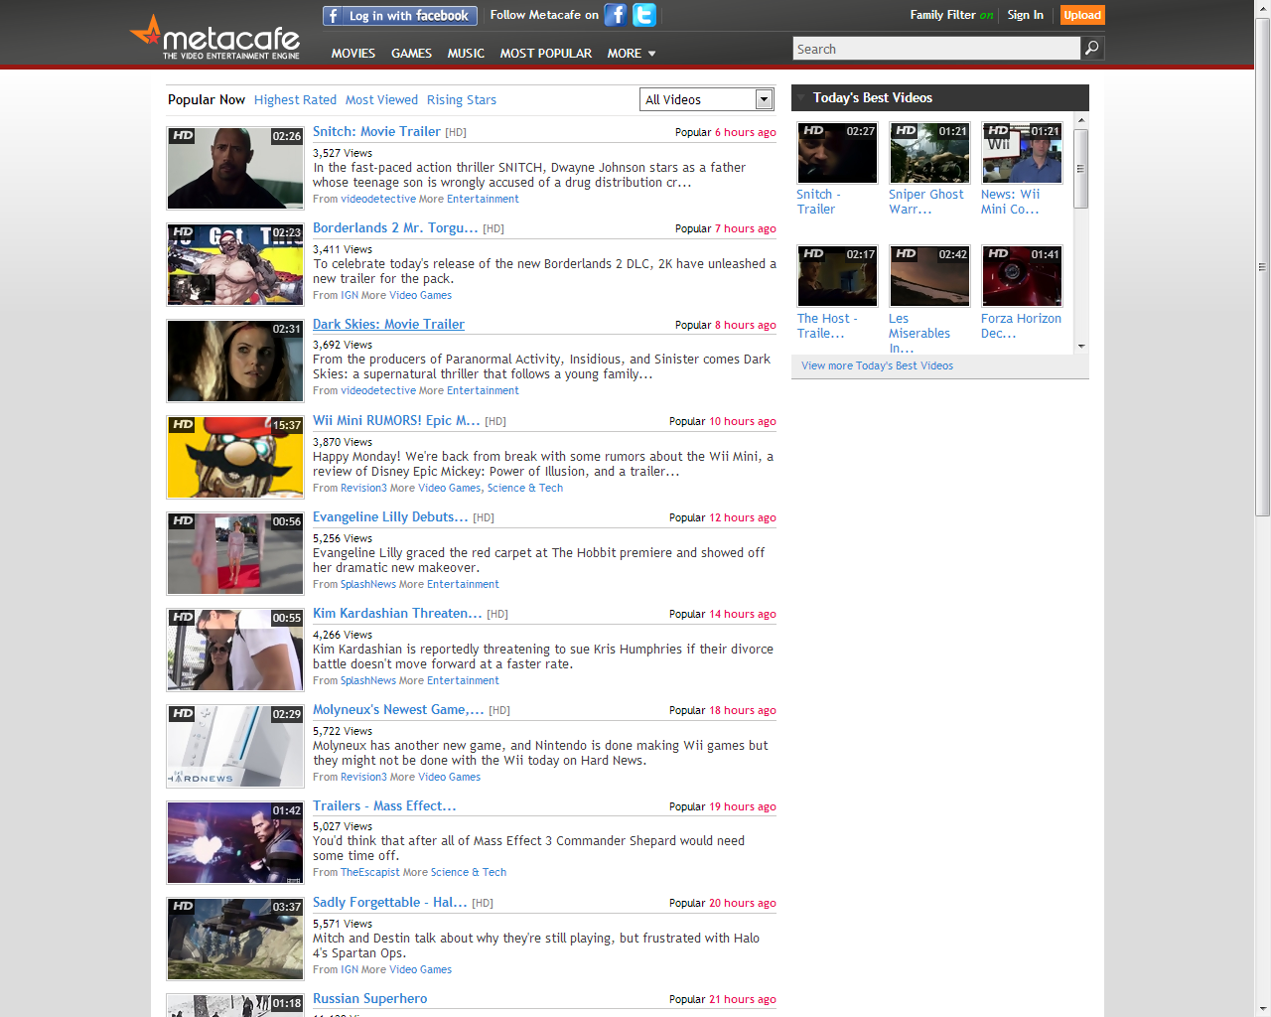Click the Wii Mini RUMORS! Epic M... title

396,420
